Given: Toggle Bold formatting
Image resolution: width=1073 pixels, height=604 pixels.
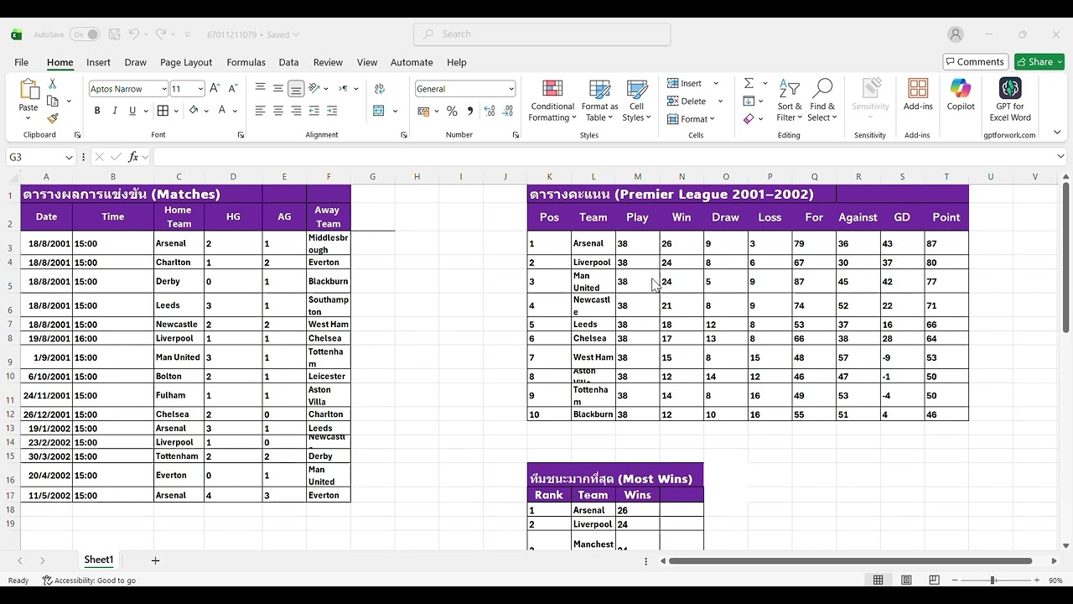Looking at the screenshot, I should (97, 111).
